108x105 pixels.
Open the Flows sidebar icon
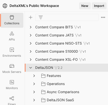click(x=12, y=100)
